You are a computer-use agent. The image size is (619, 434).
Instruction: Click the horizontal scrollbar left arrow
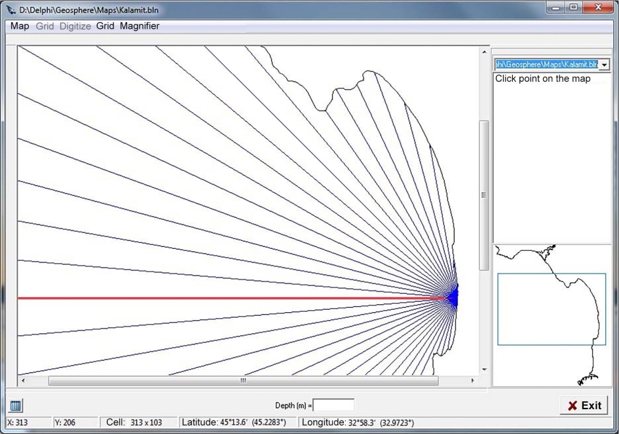pos(24,380)
